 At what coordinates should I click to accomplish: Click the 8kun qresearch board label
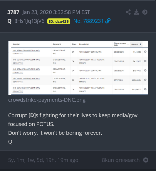121,160
